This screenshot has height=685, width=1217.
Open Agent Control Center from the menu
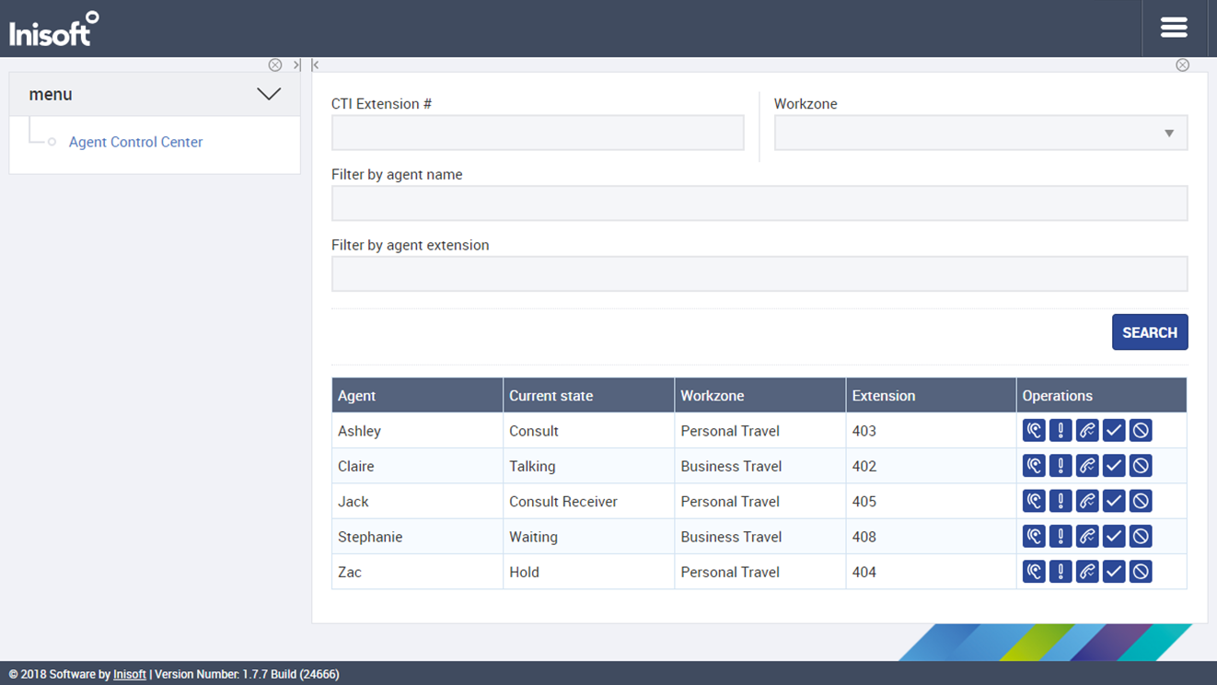pos(135,142)
